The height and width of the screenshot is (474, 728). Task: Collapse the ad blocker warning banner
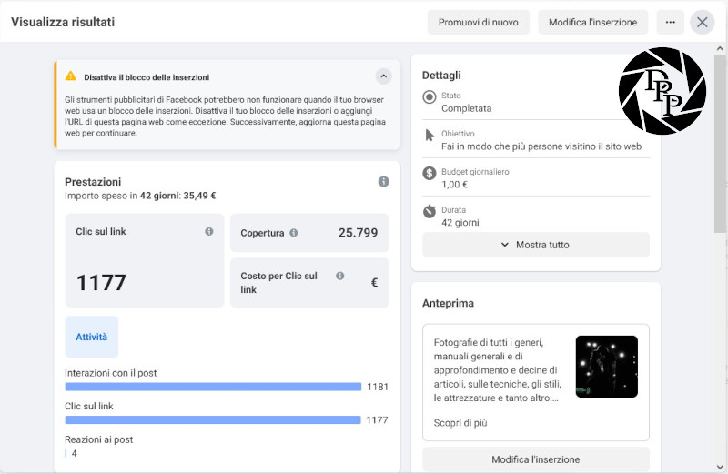click(384, 76)
